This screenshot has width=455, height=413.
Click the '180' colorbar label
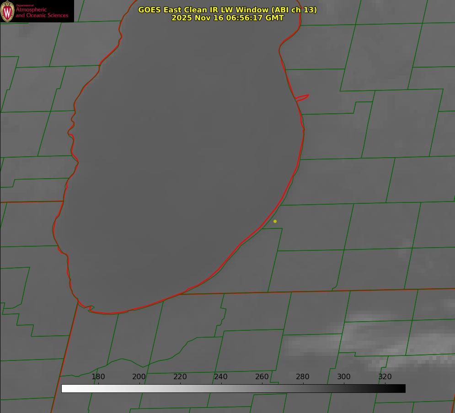tap(98, 376)
